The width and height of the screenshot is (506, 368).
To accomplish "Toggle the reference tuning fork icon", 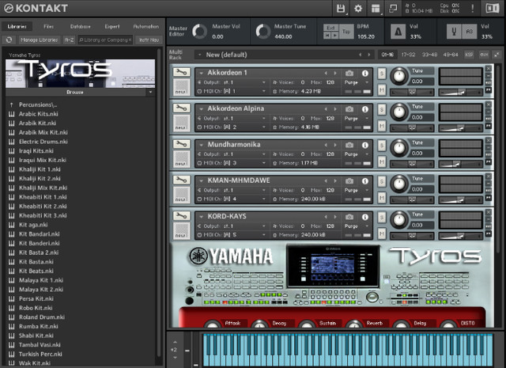I will click(x=454, y=32).
